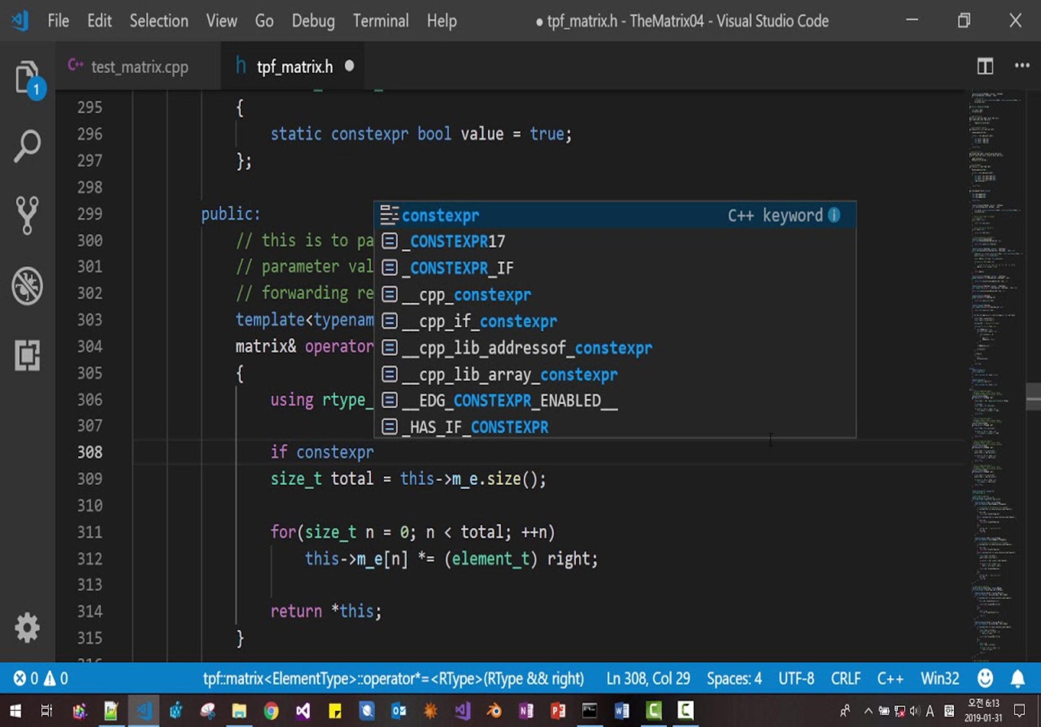Viewport: 1041px width, 727px height.
Task: Open the Go menu
Action: point(264,21)
